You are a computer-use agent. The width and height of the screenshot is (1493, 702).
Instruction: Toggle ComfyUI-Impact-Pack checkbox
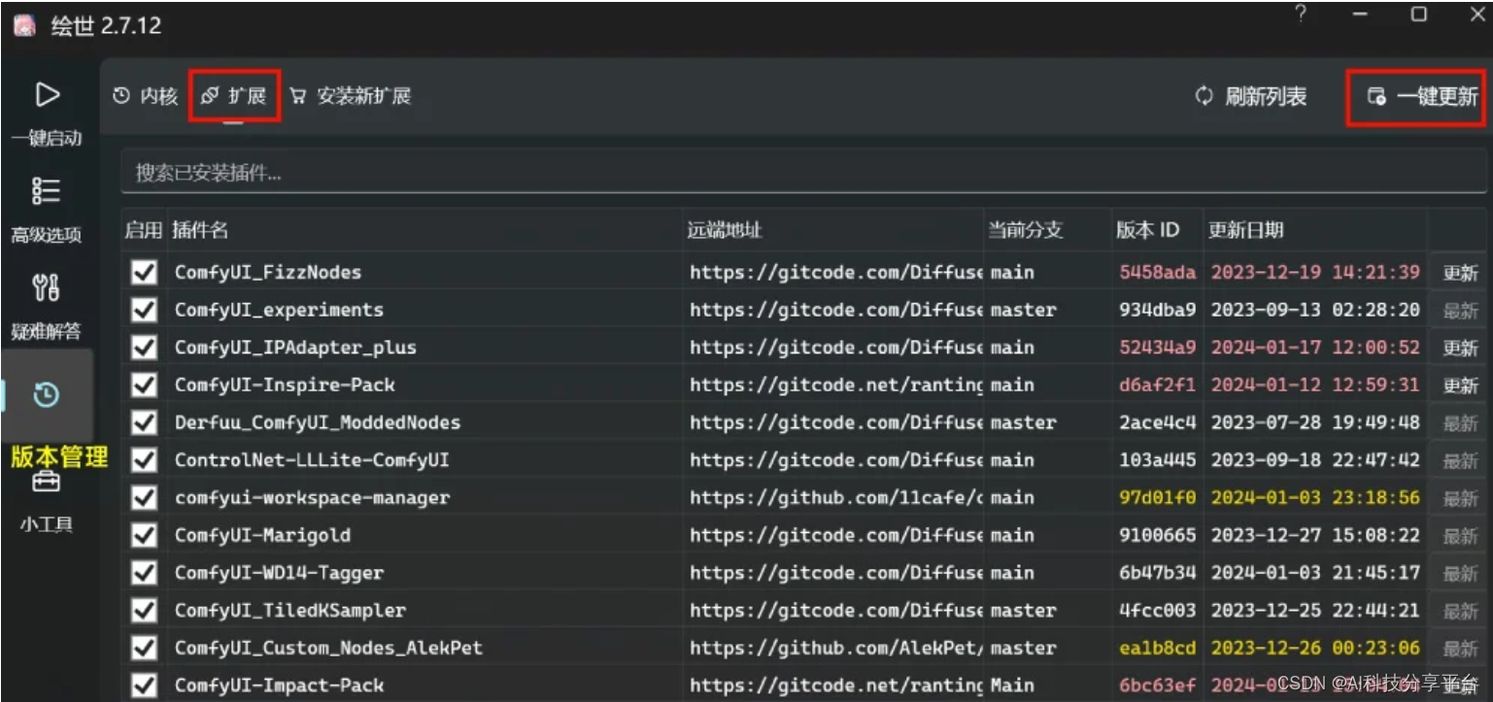pos(144,685)
